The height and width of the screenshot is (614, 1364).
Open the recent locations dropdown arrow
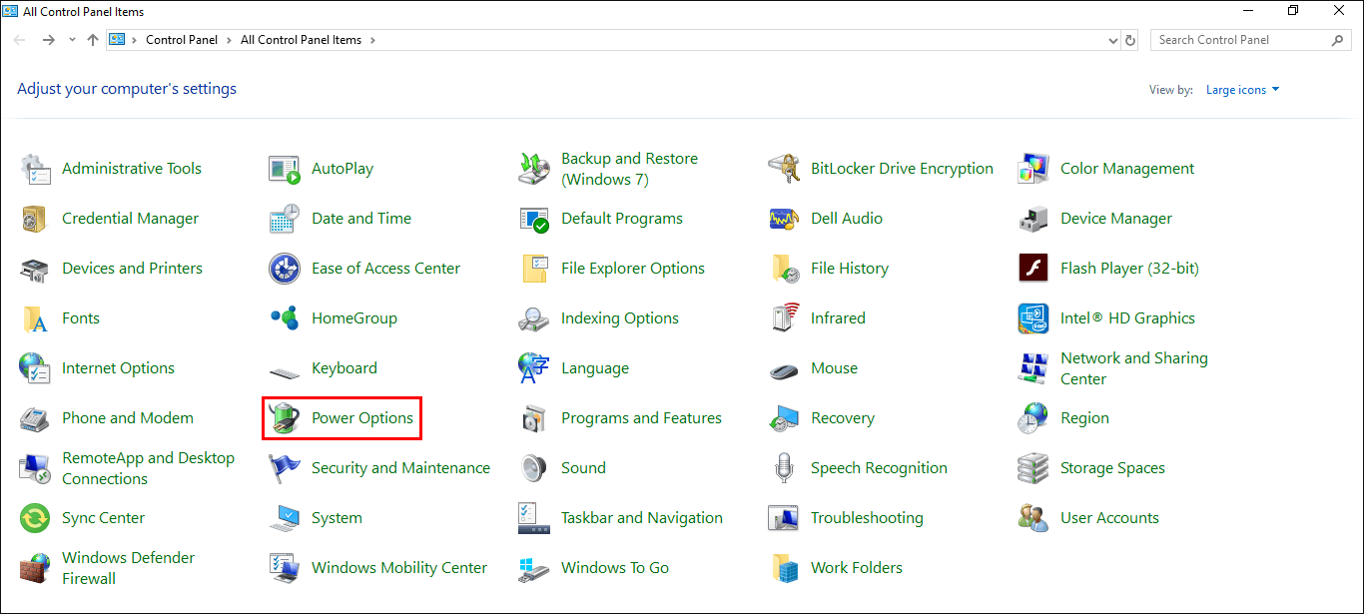point(72,40)
